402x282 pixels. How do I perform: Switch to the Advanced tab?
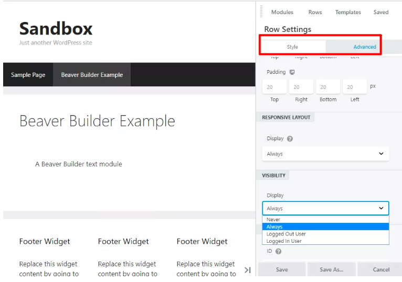[x=364, y=47]
